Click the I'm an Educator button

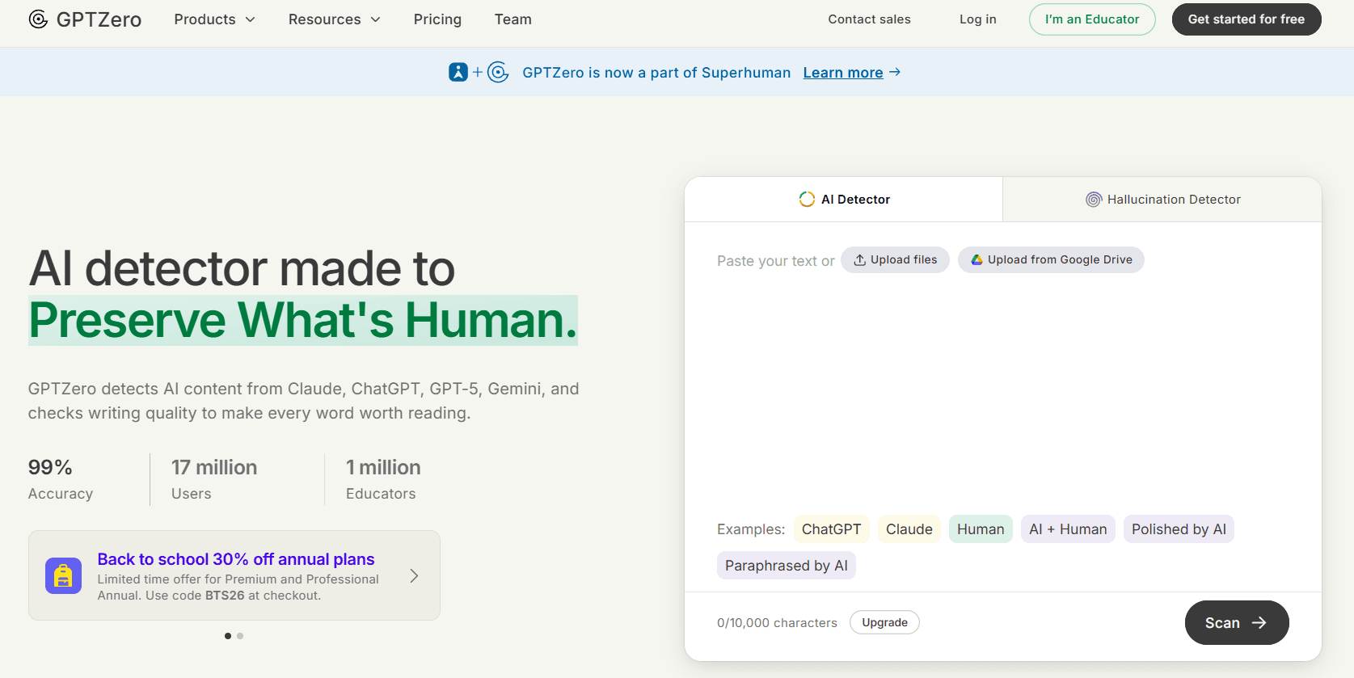pos(1092,19)
